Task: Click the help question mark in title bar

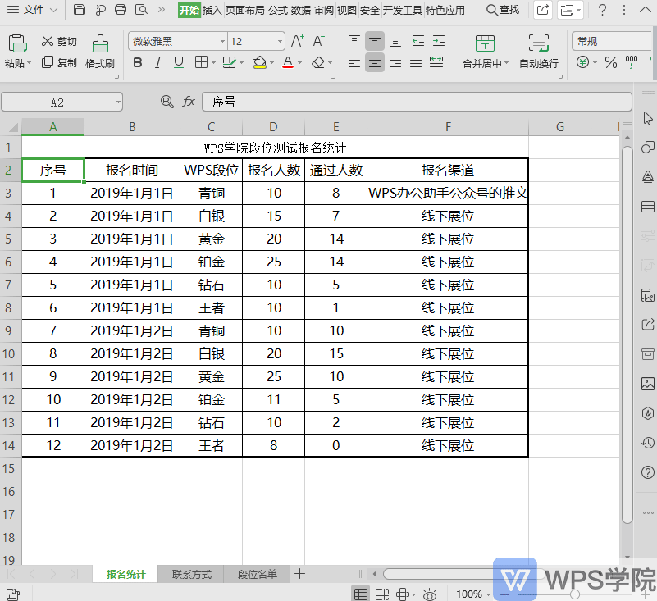Action: [602, 10]
